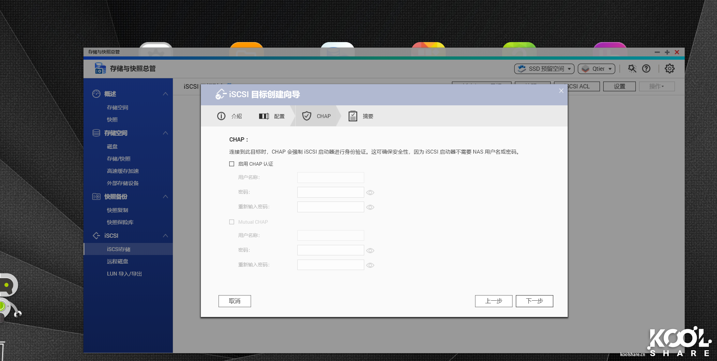Click the configuration step icon
Image resolution: width=717 pixels, height=361 pixels.
point(264,116)
